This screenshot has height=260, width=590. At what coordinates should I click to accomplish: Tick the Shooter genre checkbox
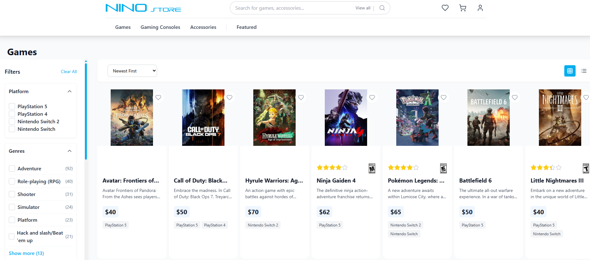click(x=12, y=194)
